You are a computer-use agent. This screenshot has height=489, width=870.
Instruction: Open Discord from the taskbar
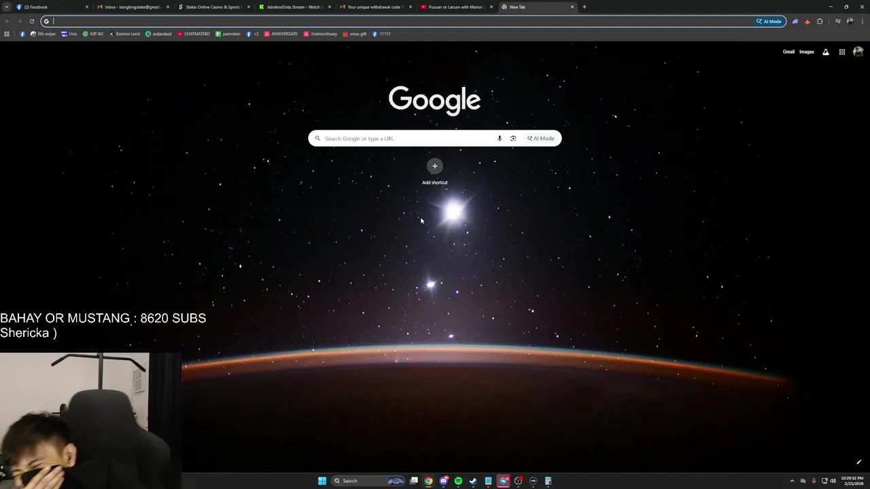[443, 481]
